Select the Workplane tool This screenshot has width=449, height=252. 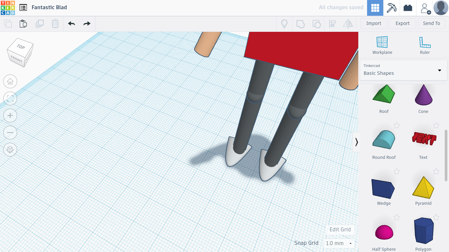382,45
